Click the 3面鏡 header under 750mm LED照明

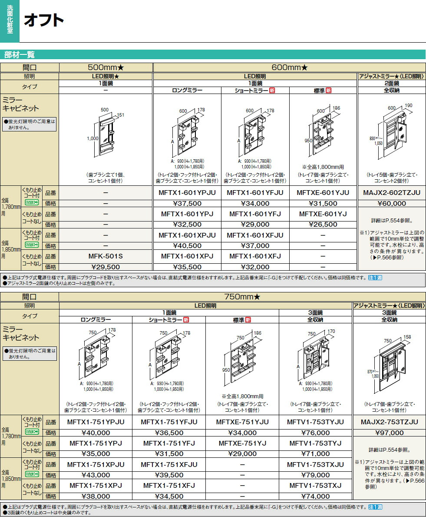(x=315, y=312)
